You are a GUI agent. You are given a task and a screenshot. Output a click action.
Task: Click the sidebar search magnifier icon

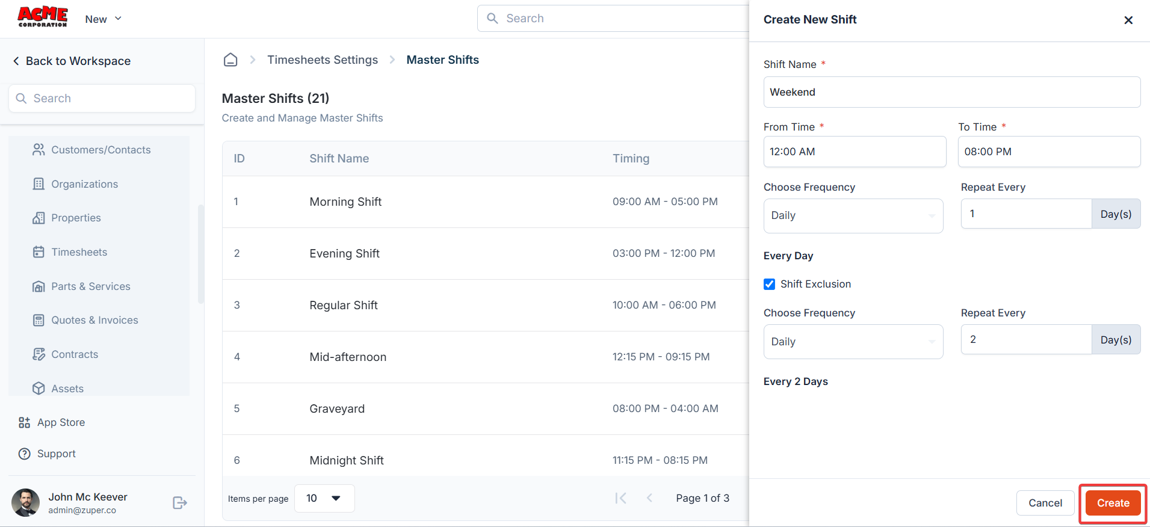pyautogui.click(x=21, y=98)
